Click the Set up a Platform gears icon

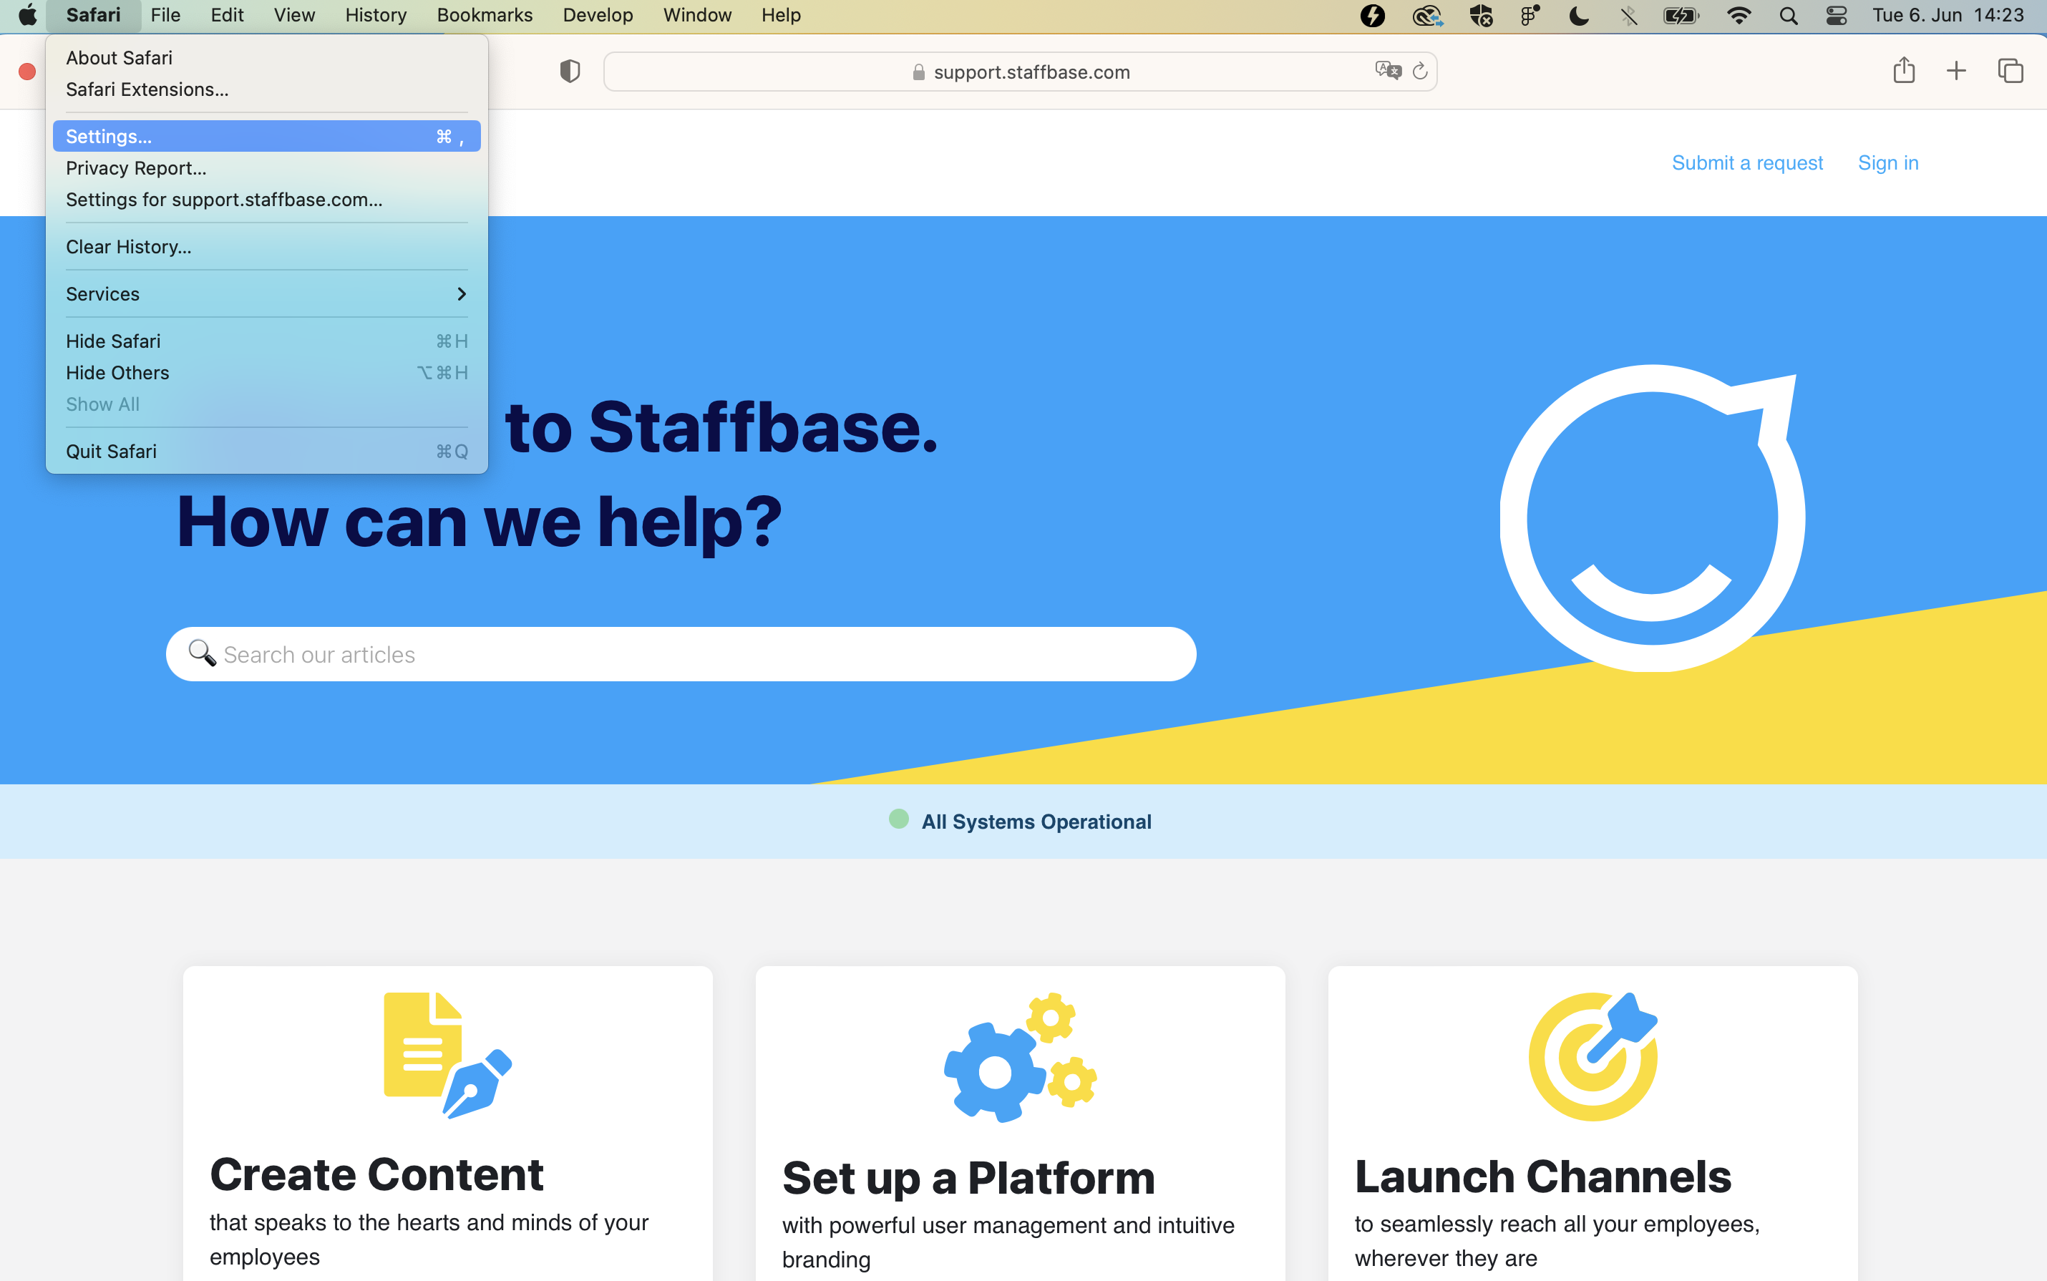pyautogui.click(x=1021, y=1057)
